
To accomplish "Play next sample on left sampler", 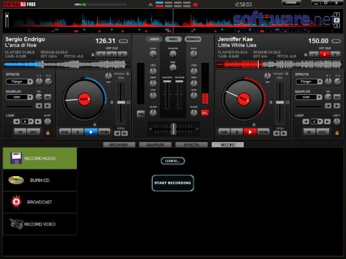I will (48, 106).
